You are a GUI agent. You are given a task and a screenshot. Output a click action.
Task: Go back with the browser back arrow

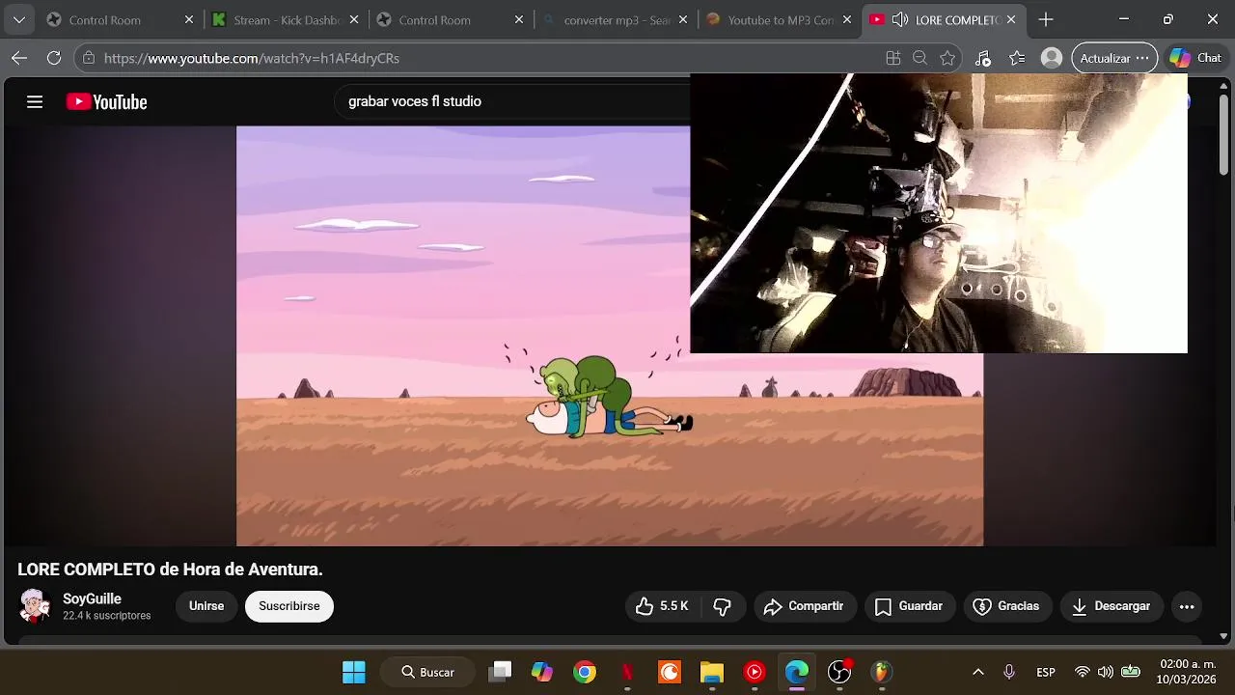[x=19, y=58]
